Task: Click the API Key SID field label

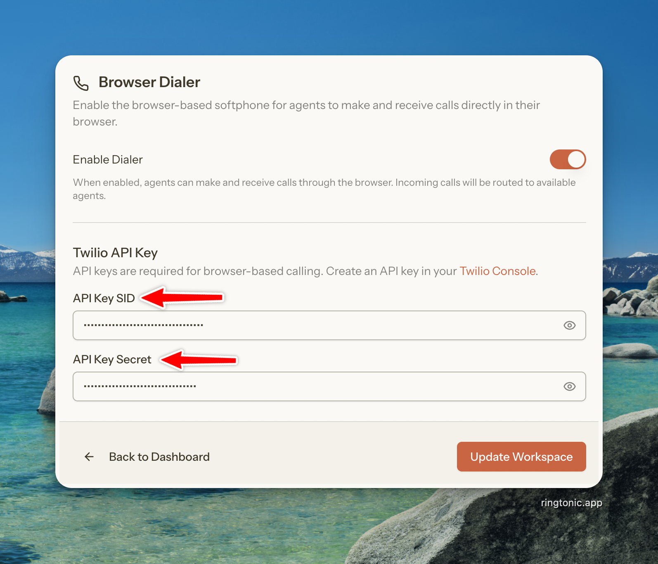Action: [x=104, y=298]
